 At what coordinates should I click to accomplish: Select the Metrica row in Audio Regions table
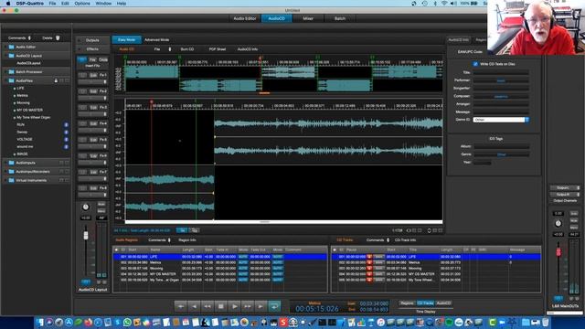[x=220, y=262]
